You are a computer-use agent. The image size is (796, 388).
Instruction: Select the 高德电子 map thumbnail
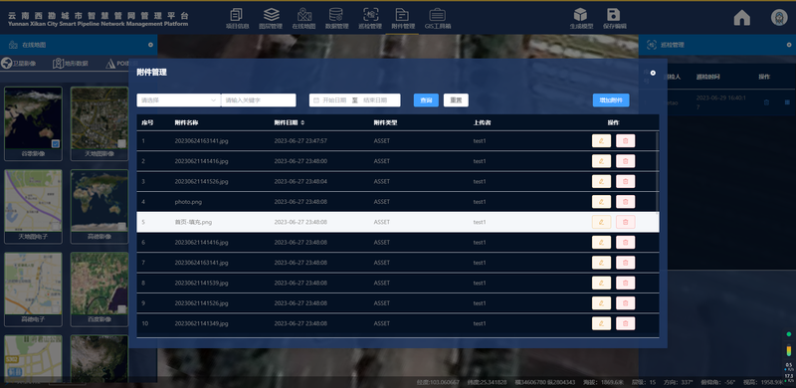[34, 290]
